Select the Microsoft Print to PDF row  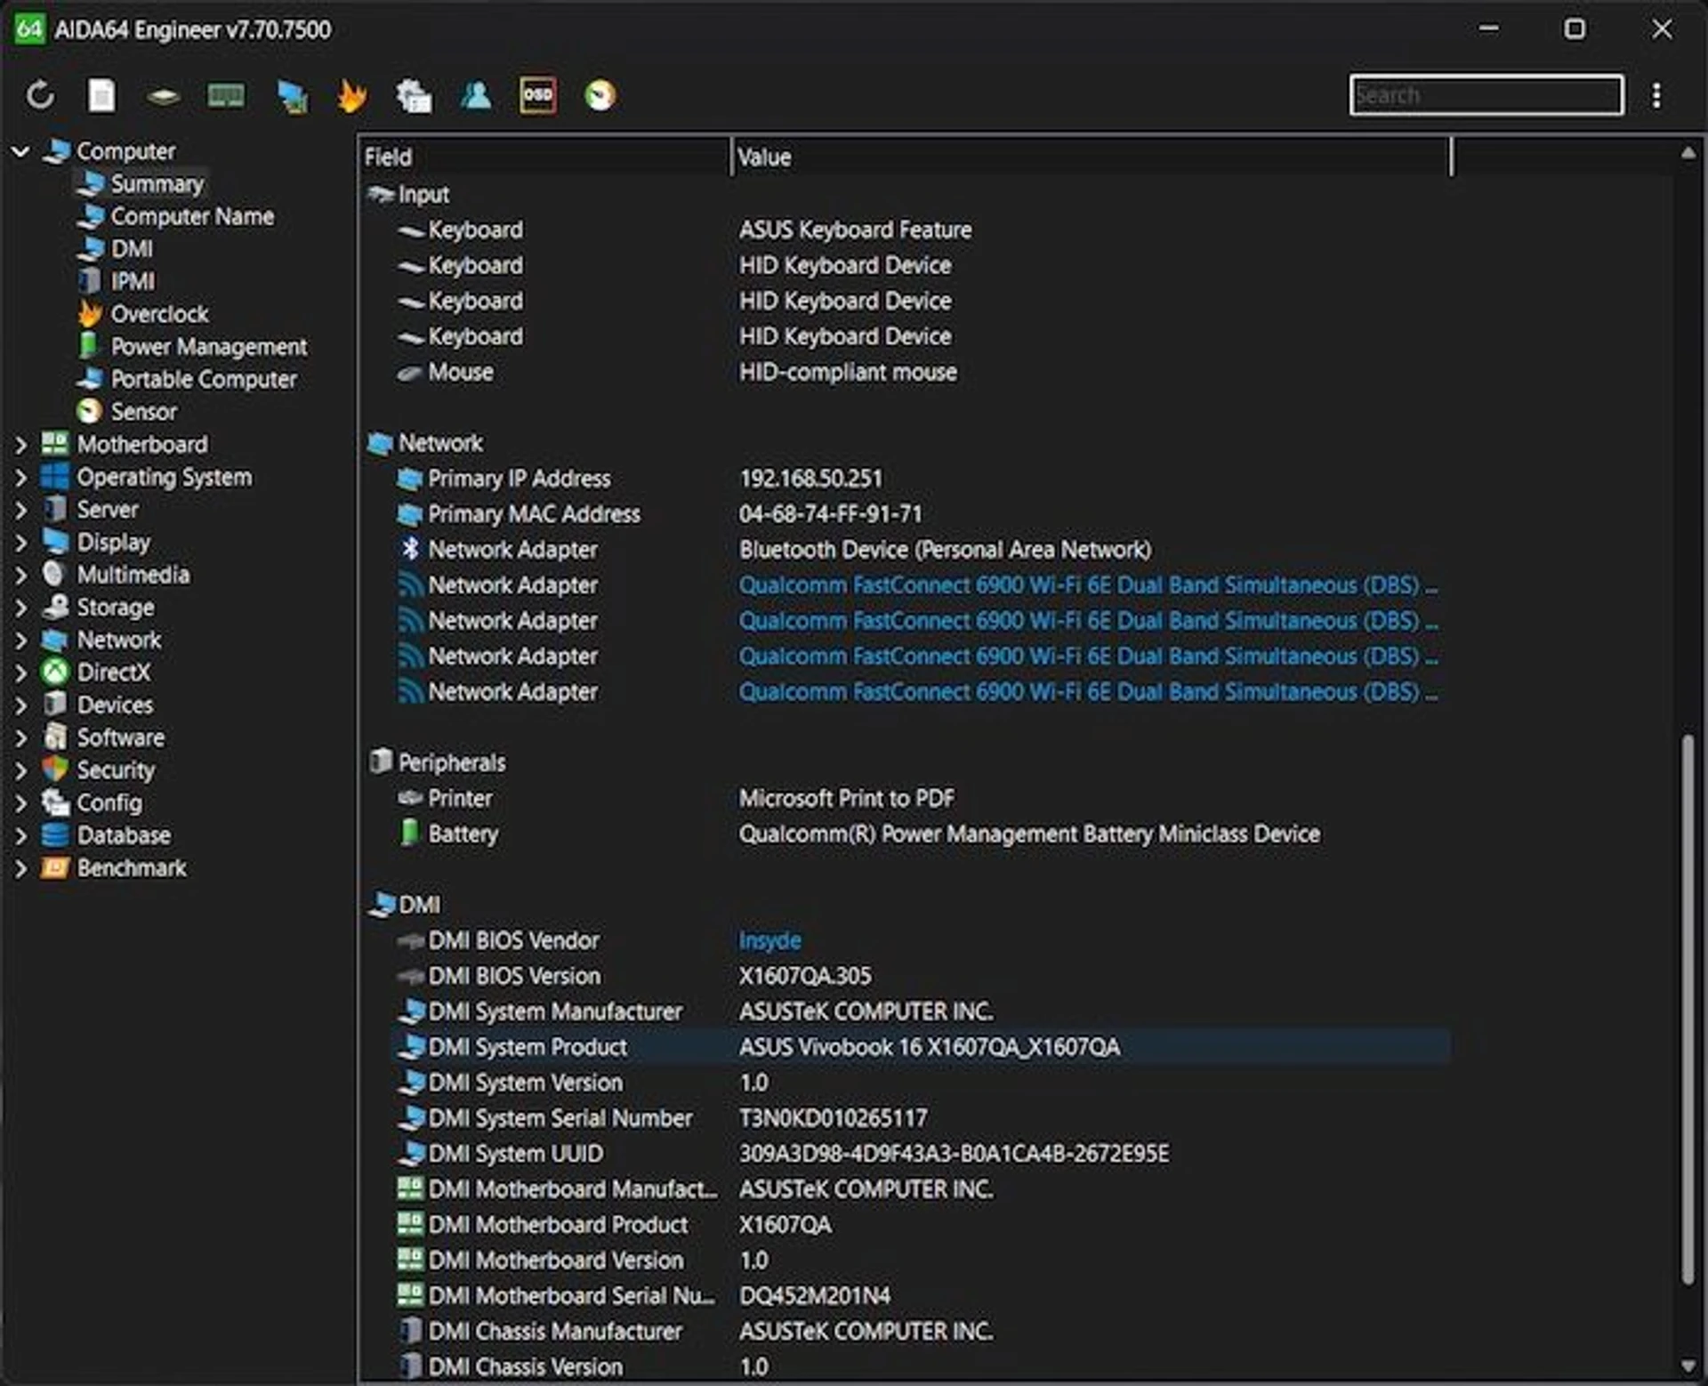point(921,799)
